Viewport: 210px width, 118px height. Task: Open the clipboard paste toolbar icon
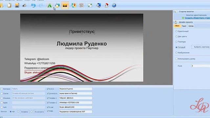(x=9, y=5)
